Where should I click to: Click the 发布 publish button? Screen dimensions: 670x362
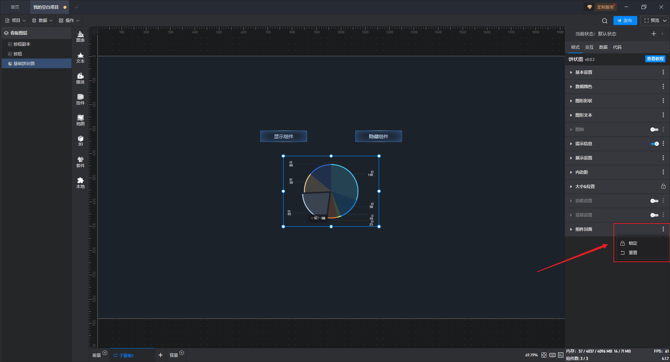pos(625,21)
